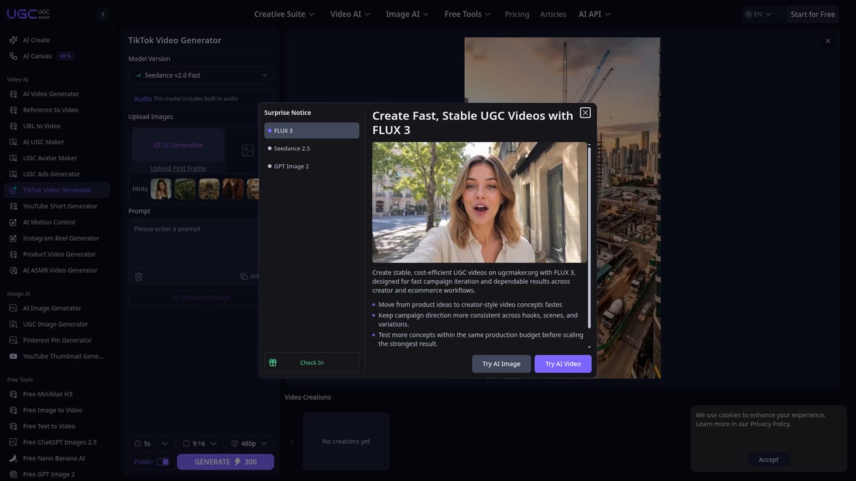Click Start for Free button

[x=813, y=14]
